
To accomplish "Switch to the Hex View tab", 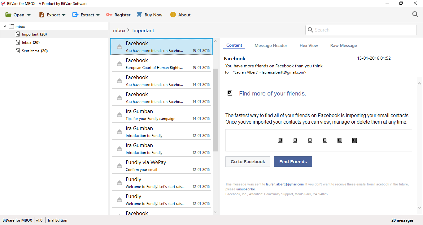I will [308, 45].
